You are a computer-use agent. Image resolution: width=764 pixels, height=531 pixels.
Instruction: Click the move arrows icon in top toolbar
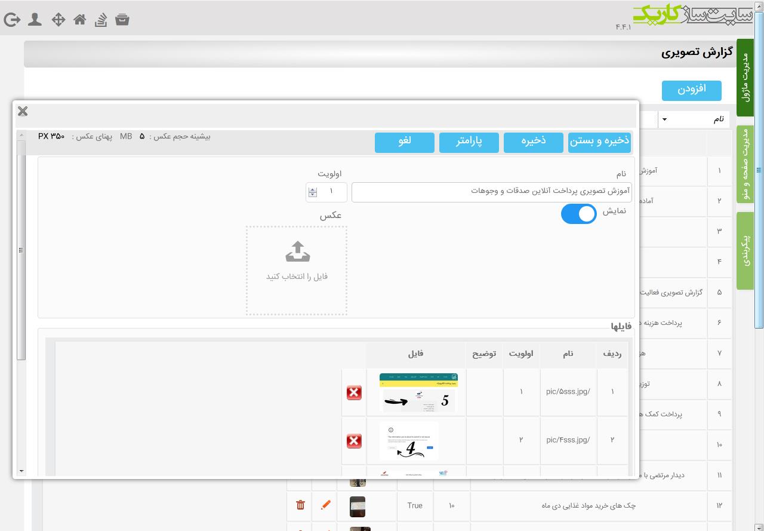58,19
